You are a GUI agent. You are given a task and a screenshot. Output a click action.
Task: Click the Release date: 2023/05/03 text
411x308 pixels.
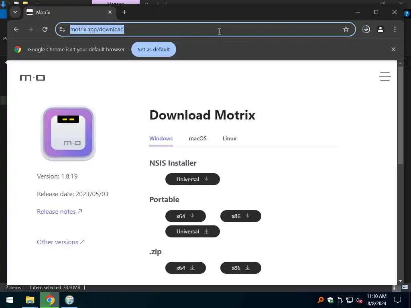point(72,194)
